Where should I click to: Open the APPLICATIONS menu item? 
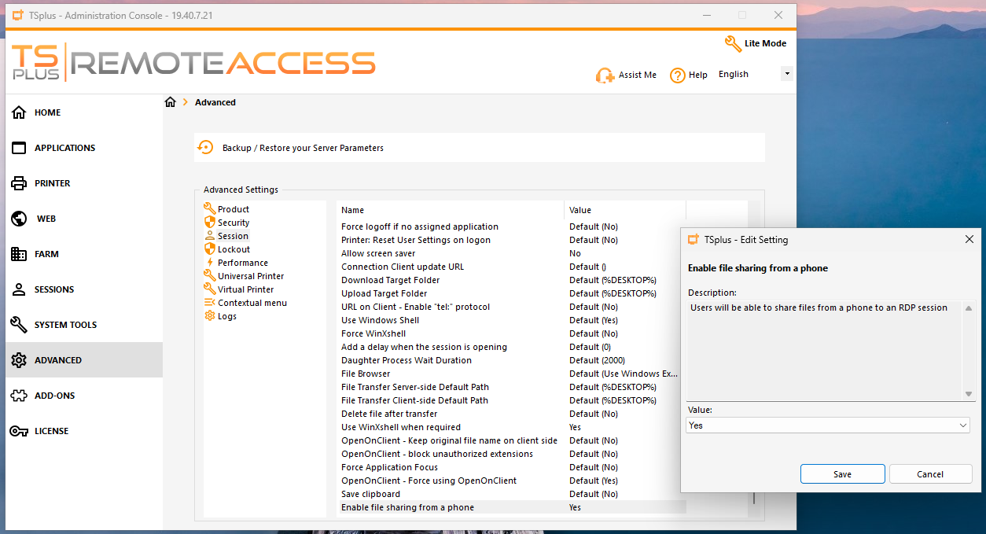tap(84, 148)
